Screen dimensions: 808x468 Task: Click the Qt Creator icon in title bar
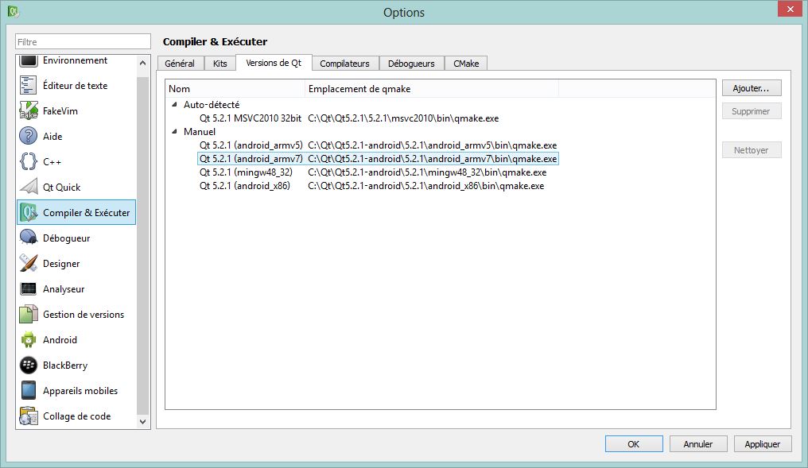(x=14, y=11)
